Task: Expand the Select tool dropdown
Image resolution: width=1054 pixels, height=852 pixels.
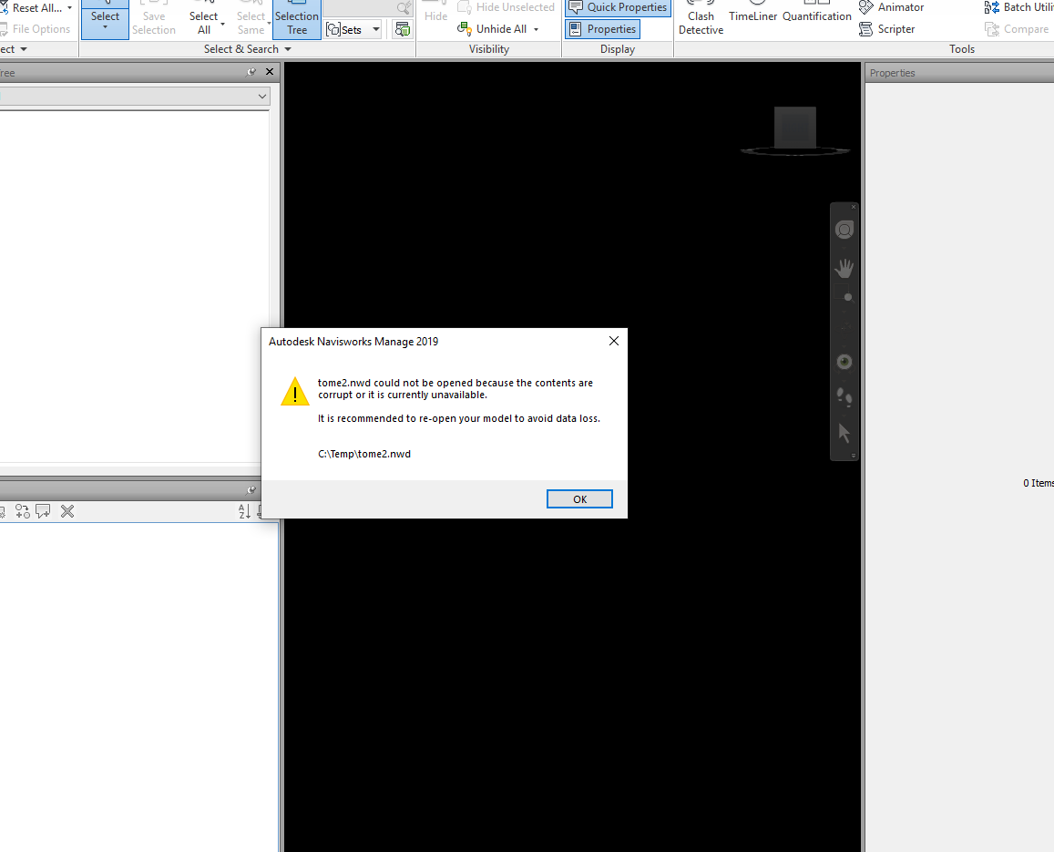Action: 105,27
